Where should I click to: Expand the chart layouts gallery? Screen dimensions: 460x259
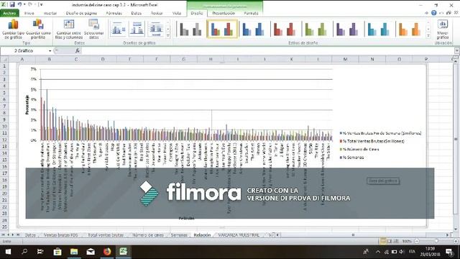point(168,36)
